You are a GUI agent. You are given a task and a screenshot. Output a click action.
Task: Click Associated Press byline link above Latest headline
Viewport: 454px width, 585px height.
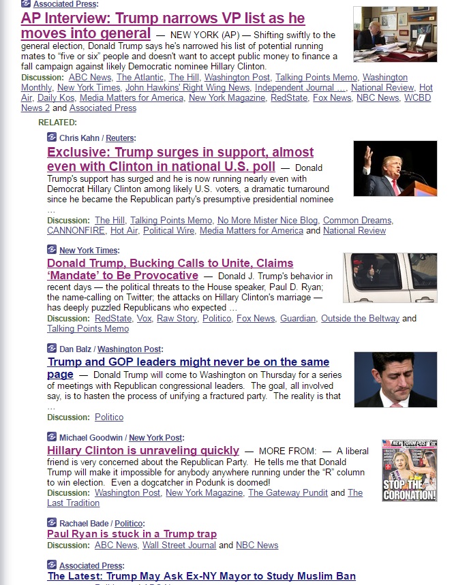click(91, 566)
